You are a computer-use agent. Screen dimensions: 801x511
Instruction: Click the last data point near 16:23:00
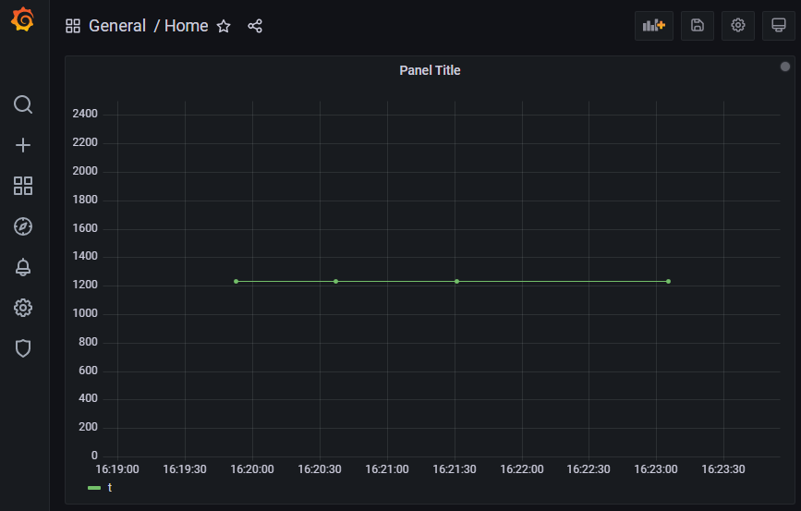668,282
